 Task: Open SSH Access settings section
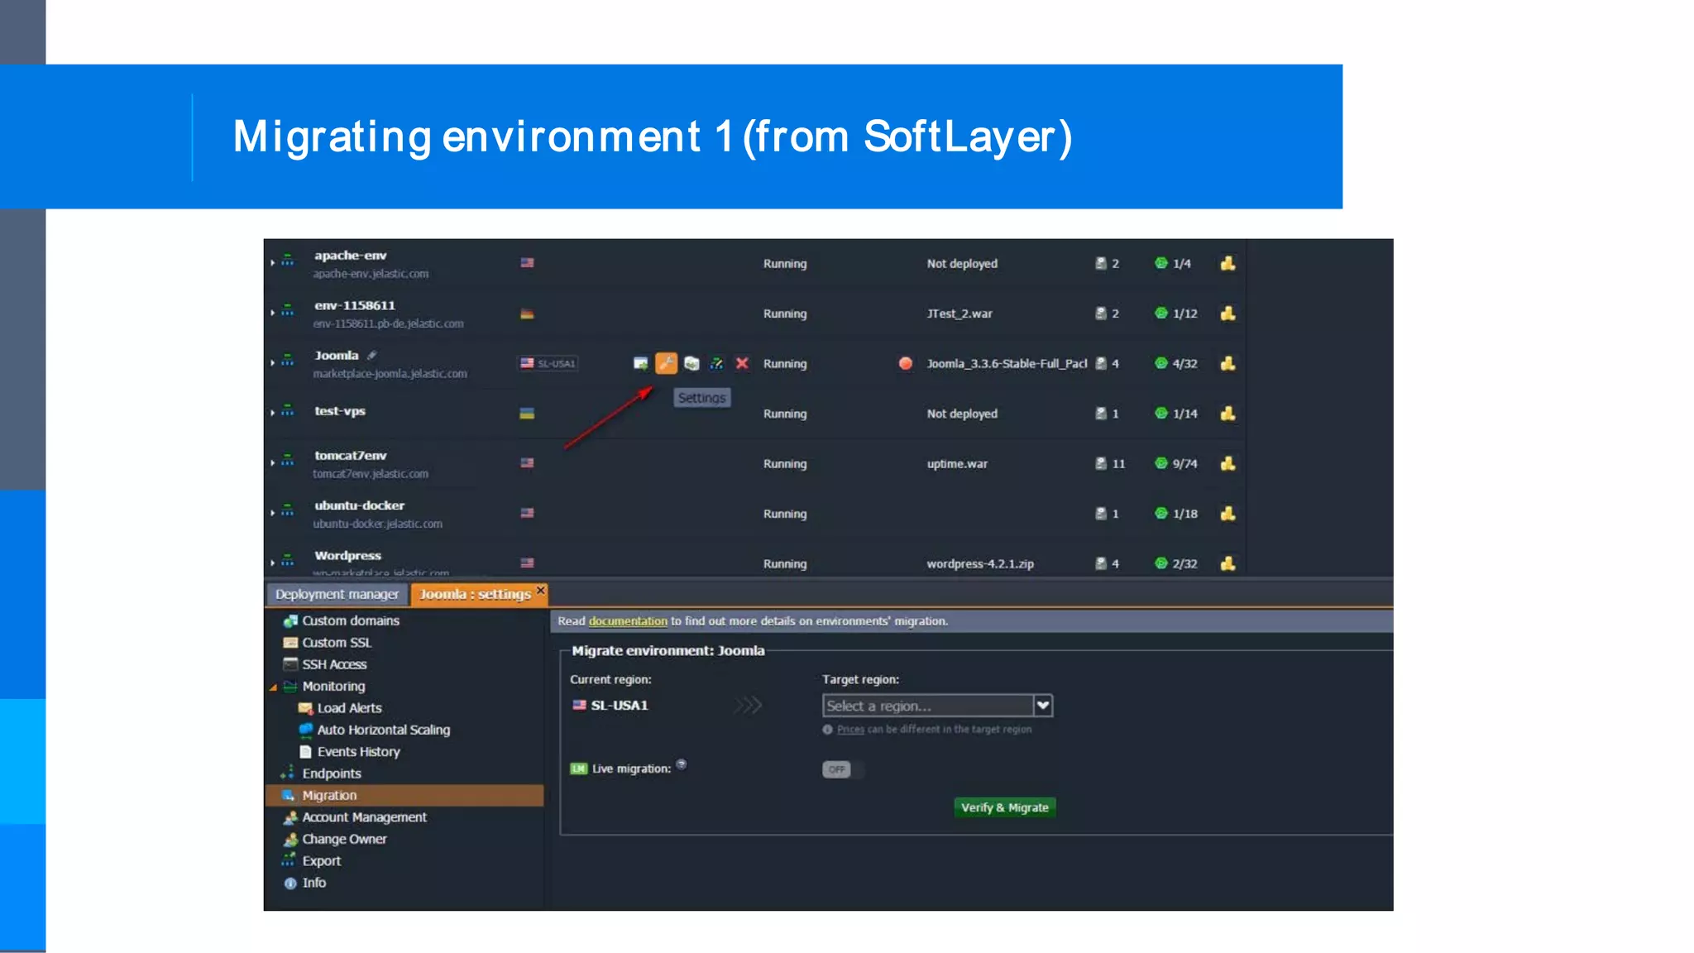tap(334, 664)
